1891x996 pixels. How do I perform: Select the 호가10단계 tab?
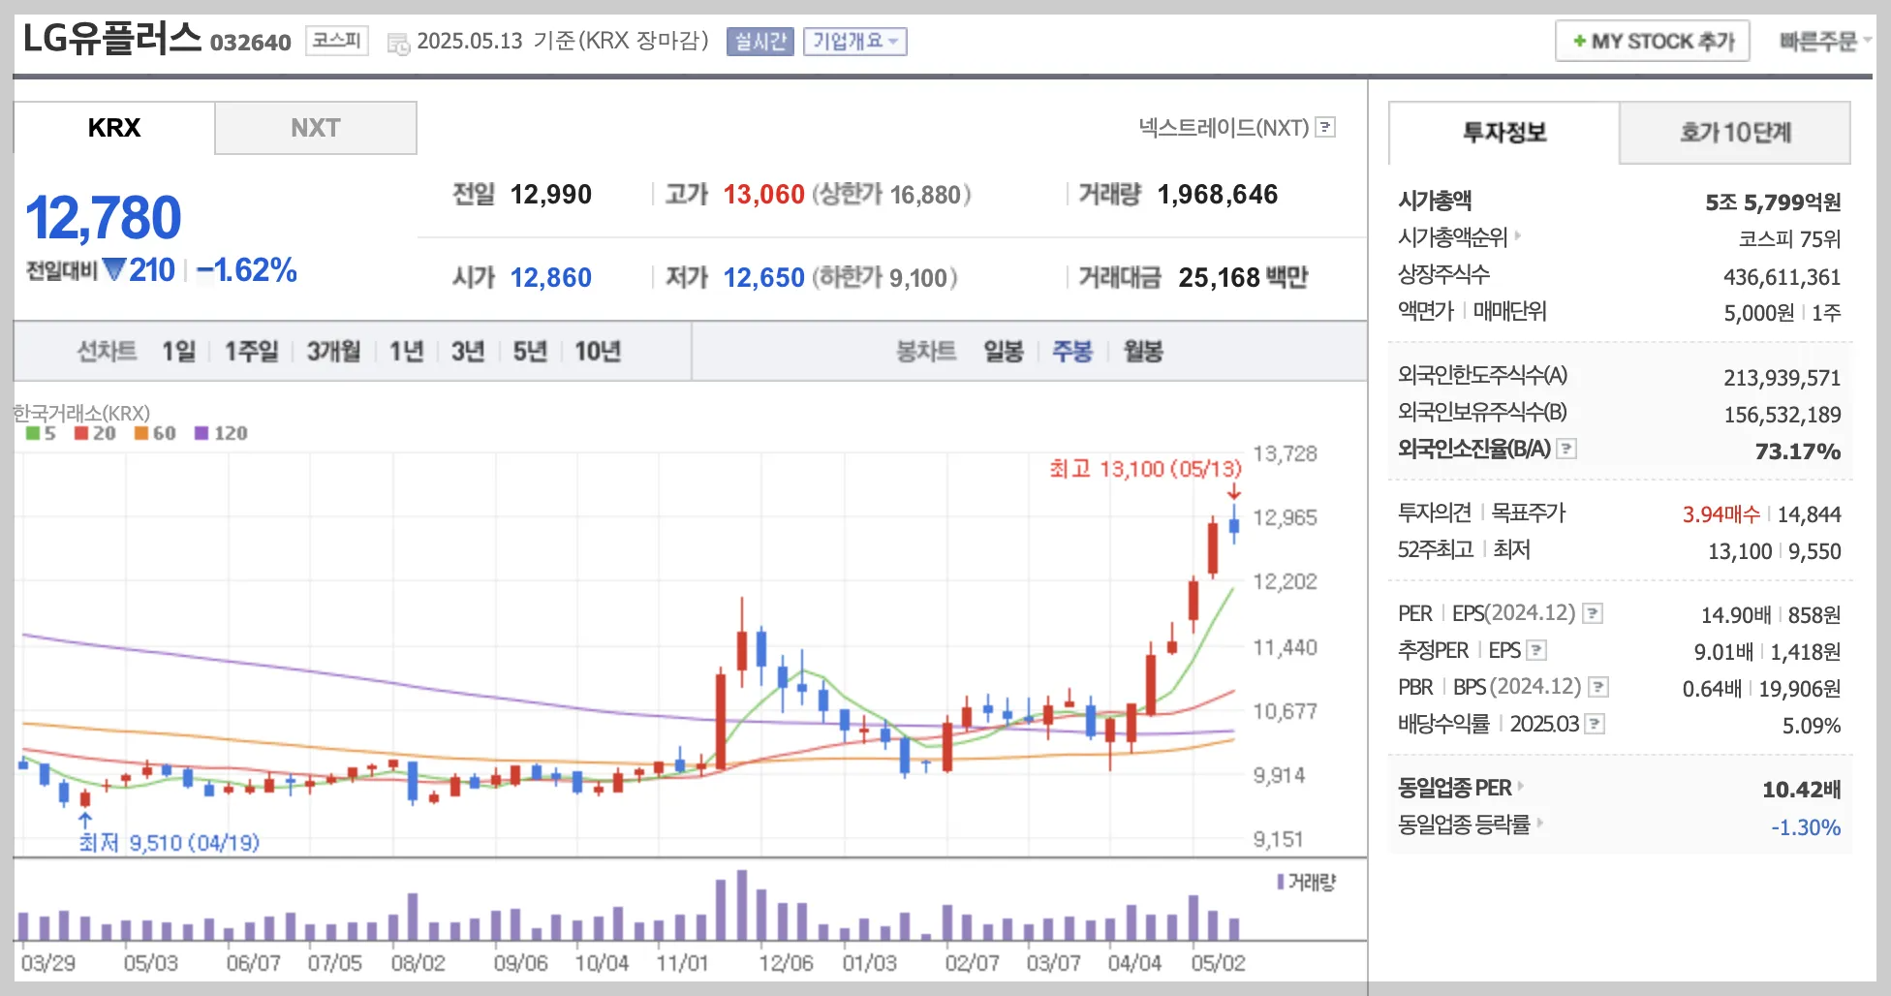point(1735,133)
